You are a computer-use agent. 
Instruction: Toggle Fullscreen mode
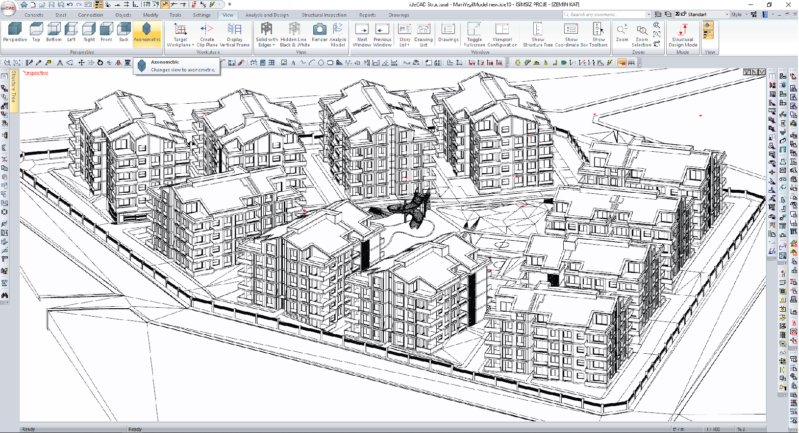(x=474, y=35)
